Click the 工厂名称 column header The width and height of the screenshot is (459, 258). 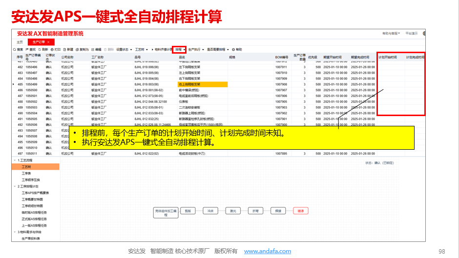pyautogui.click(x=98, y=58)
